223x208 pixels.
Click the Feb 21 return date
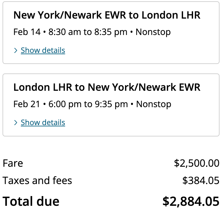(x=26, y=104)
